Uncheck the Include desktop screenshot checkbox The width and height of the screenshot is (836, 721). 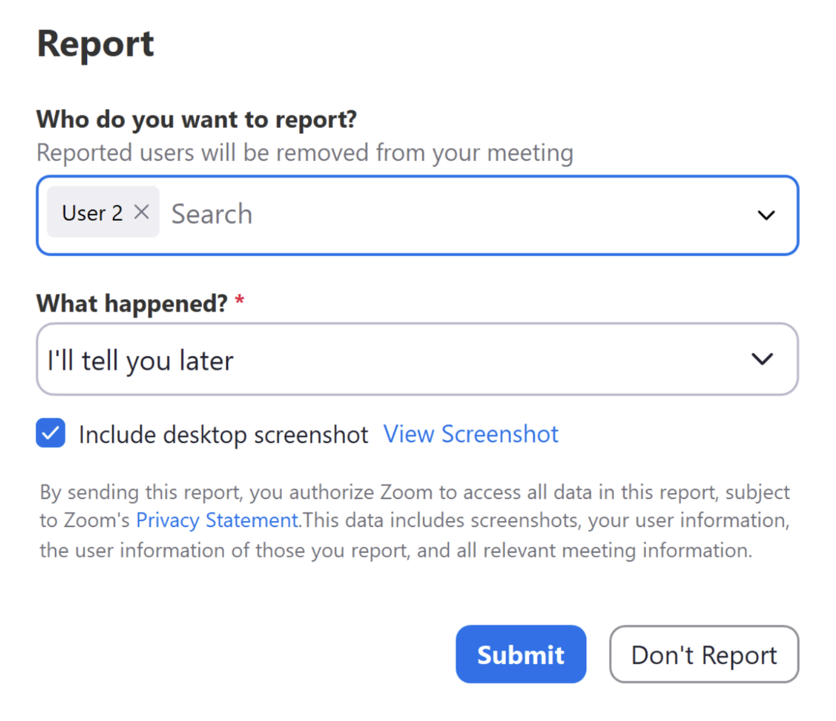point(51,433)
